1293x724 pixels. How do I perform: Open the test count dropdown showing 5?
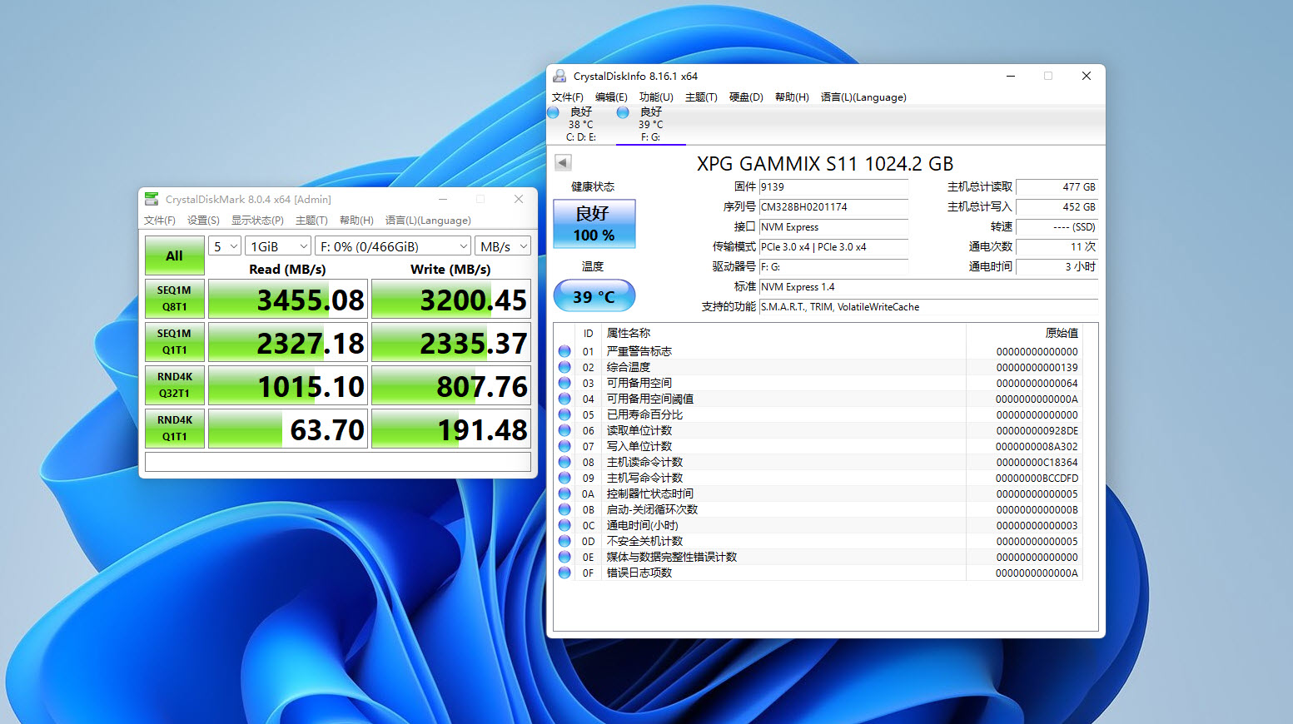[x=224, y=245]
